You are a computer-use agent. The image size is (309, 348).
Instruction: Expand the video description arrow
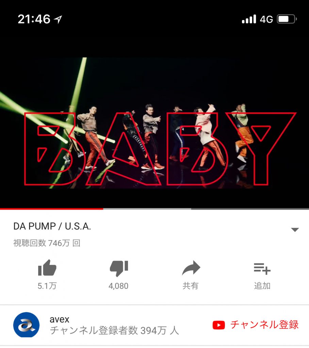[295, 230]
